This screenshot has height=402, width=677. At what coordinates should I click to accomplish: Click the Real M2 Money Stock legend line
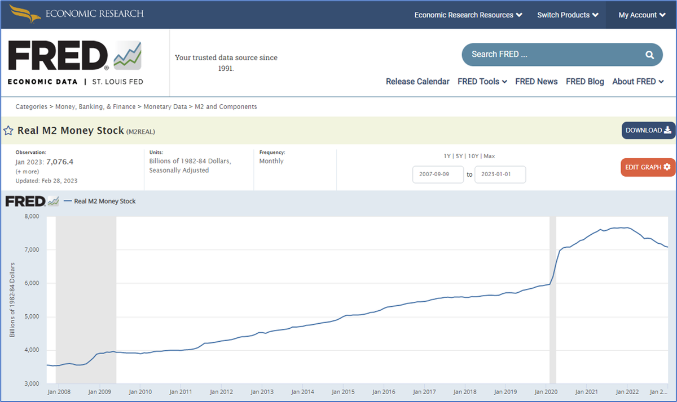[100, 201]
